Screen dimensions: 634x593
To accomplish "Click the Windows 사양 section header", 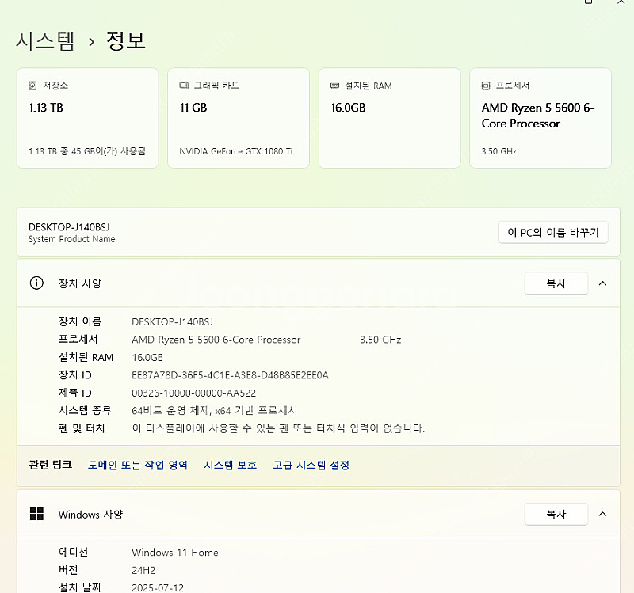I will pyautogui.click(x=319, y=514).
